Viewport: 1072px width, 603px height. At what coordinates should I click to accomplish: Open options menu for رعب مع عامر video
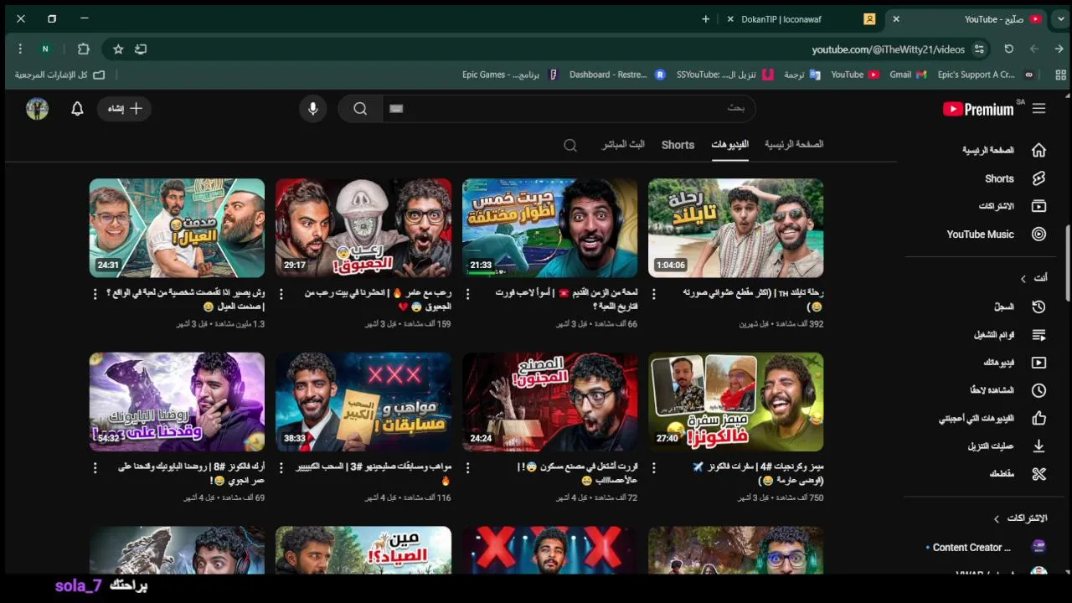coord(281,294)
